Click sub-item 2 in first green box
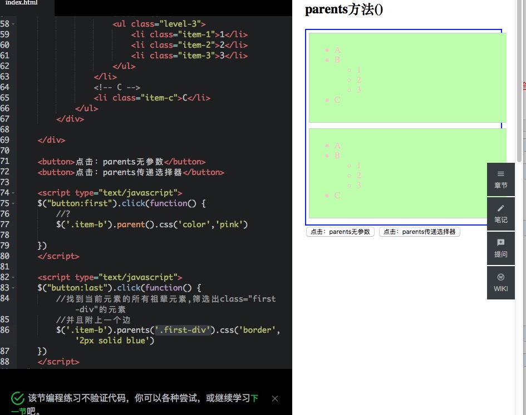526x415 pixels. click(358, 79)
